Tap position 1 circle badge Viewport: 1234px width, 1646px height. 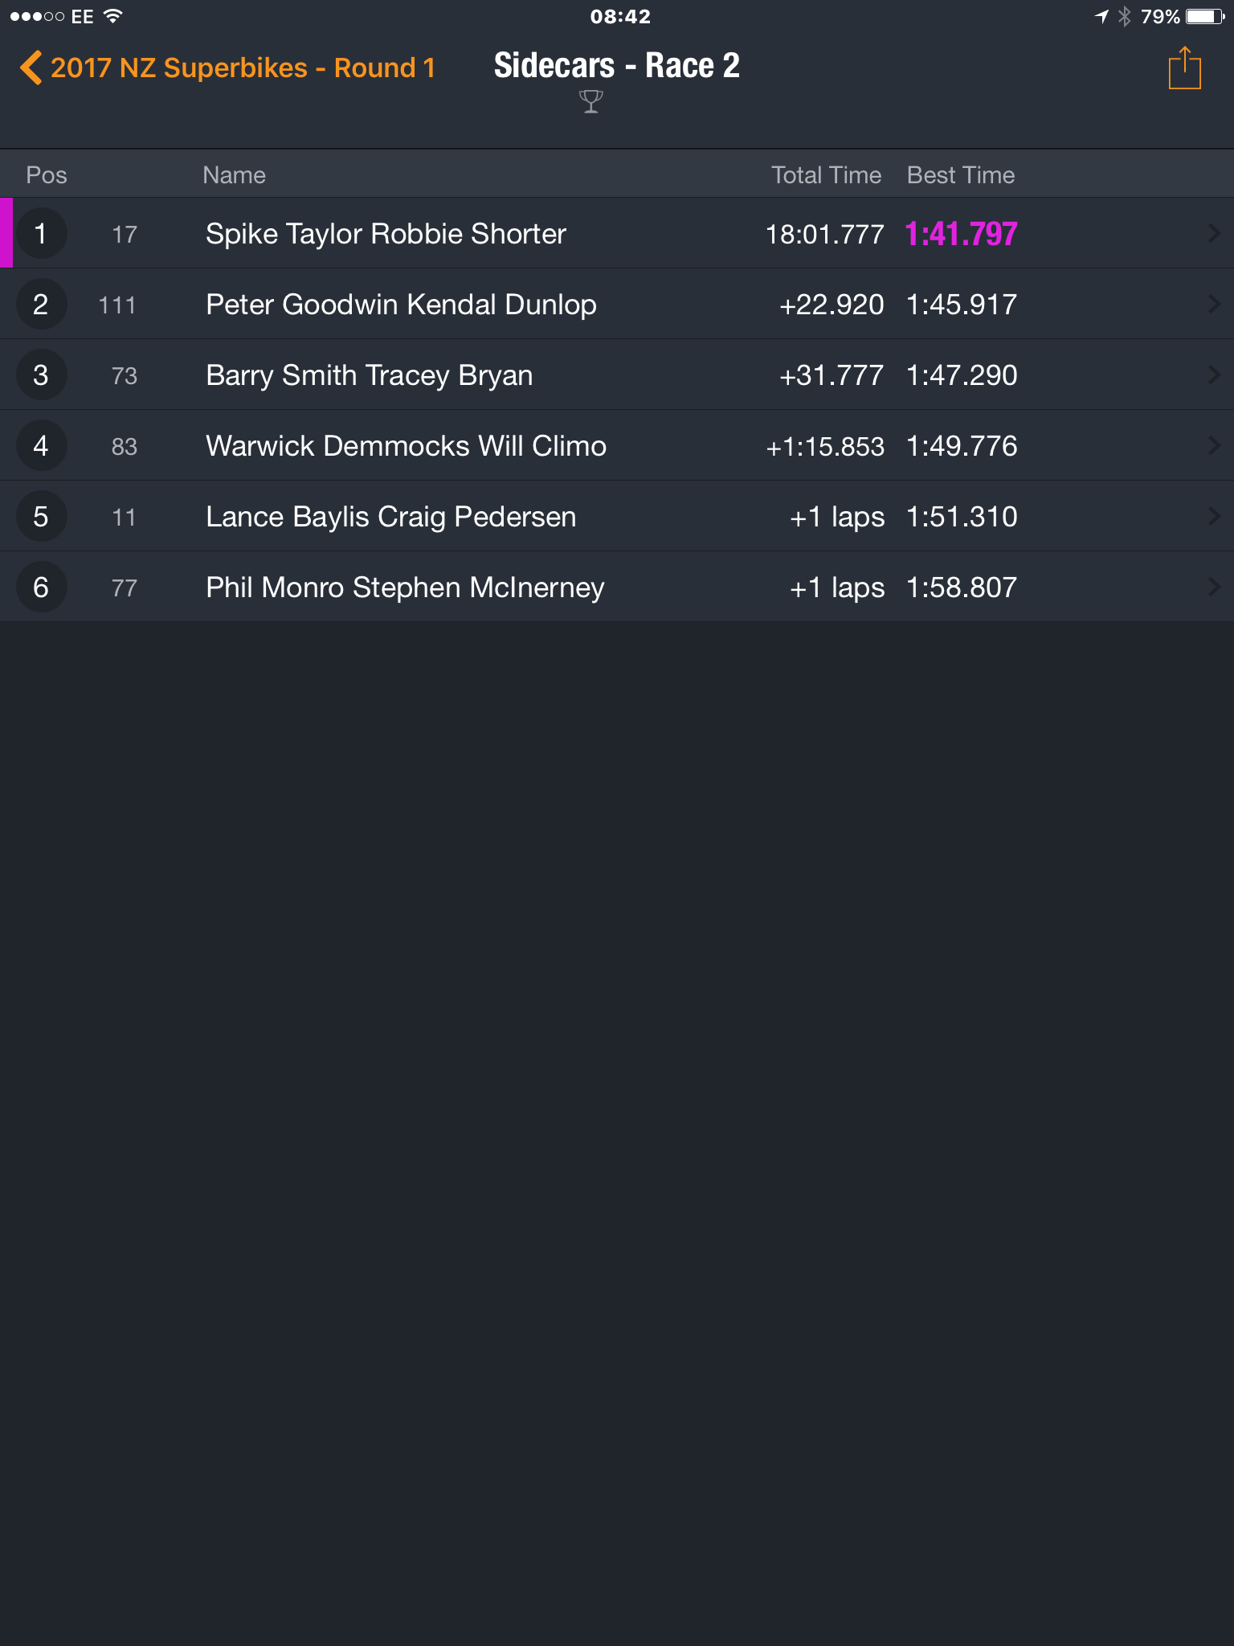coord(40,234)
